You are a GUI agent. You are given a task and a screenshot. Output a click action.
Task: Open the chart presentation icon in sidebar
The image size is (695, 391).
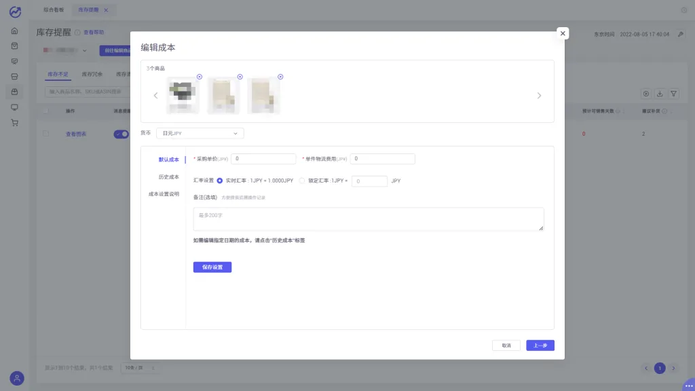coord(15,61)
